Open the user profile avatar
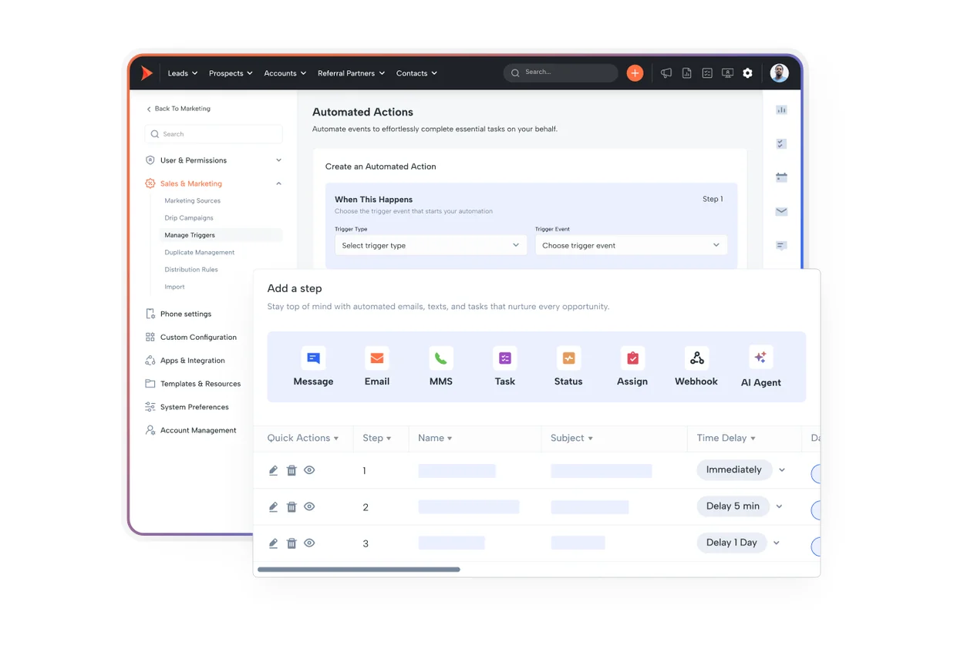 point(779,73)
